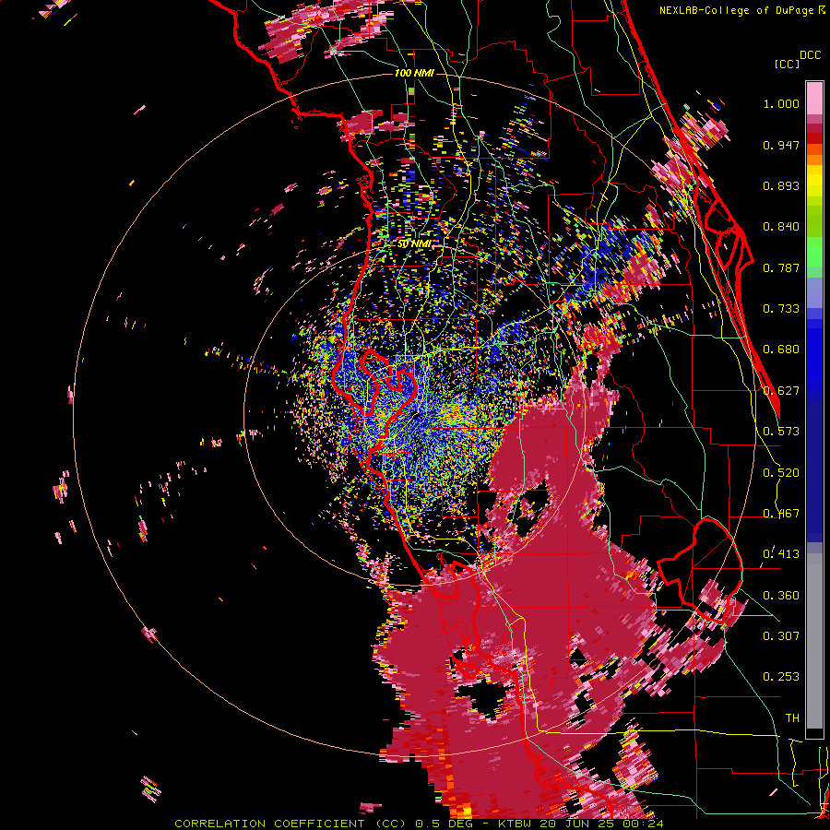Click the 0.573 scale value

click(781, 432)
